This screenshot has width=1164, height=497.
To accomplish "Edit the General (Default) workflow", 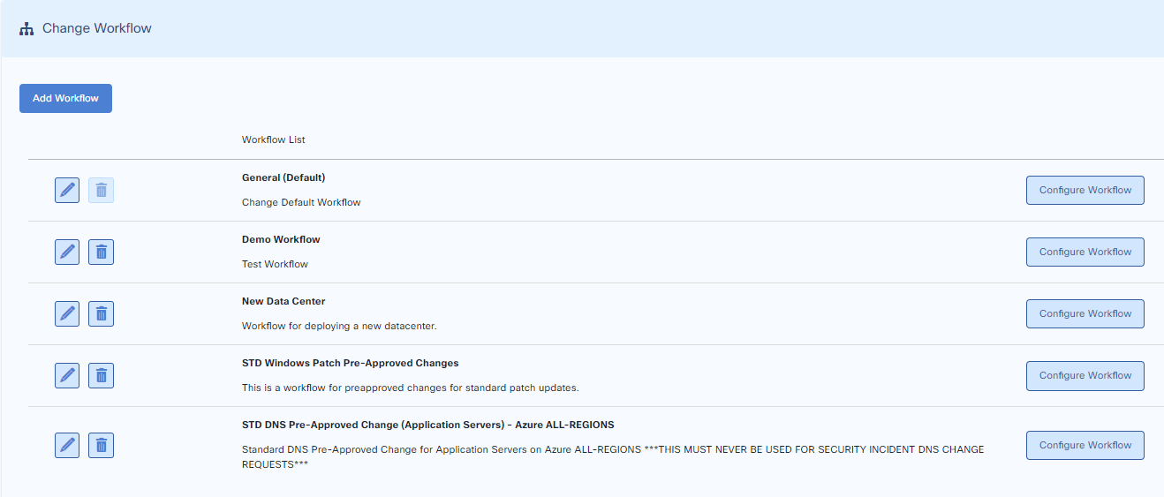I will pyautogui.click(x=67, y=190).
